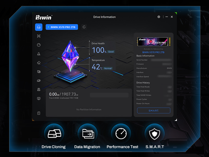Click the 42°C temperature value
The image size is (209, 157).
coord(97,67)
